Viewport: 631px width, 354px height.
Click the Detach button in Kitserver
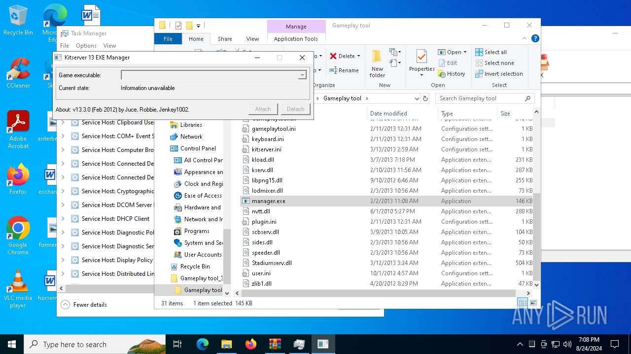pos(295,109)
